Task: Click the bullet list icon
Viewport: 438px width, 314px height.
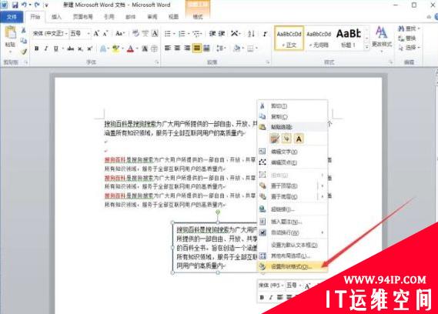Action: [x=168, y=34]
